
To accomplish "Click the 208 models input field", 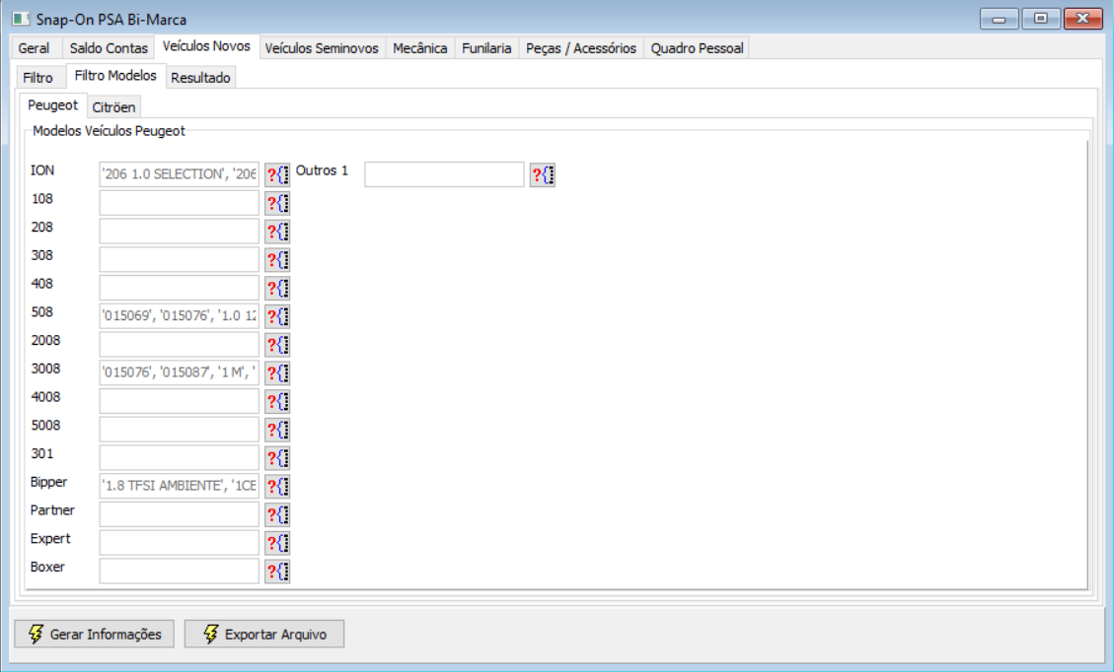I will pyautogui.click(x=179, y=232).
